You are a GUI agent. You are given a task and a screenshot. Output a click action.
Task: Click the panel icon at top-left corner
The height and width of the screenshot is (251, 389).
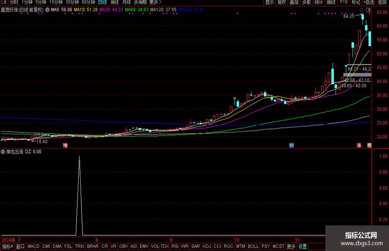[x=4, y=2]
